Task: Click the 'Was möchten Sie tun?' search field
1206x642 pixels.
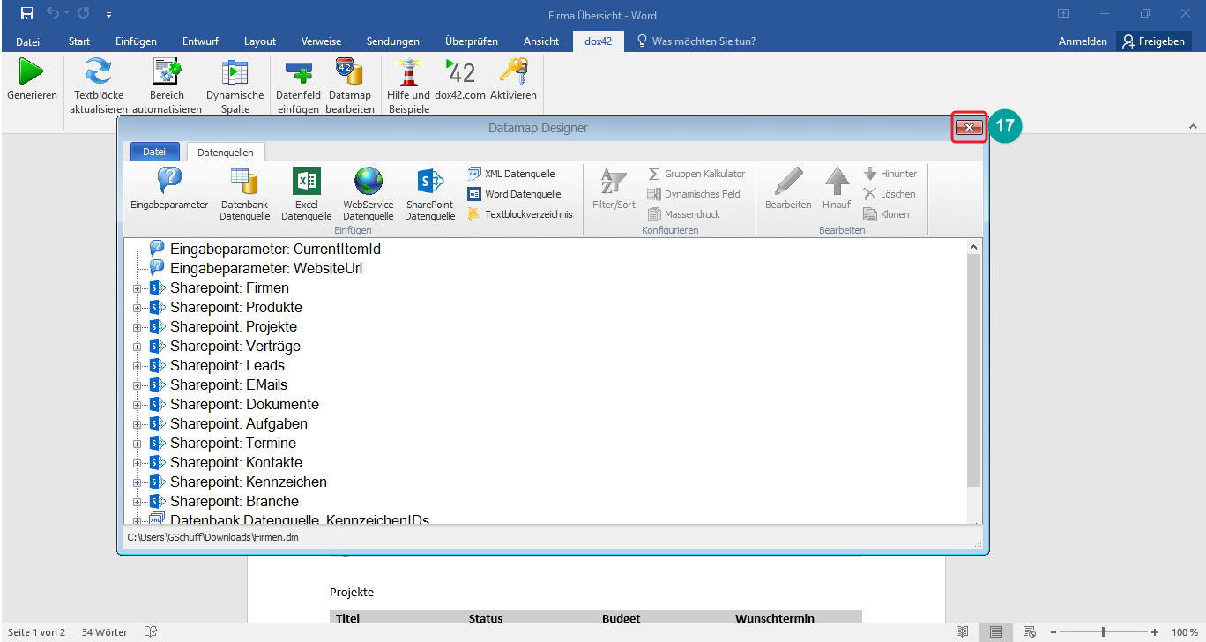Action: [696, 41]
